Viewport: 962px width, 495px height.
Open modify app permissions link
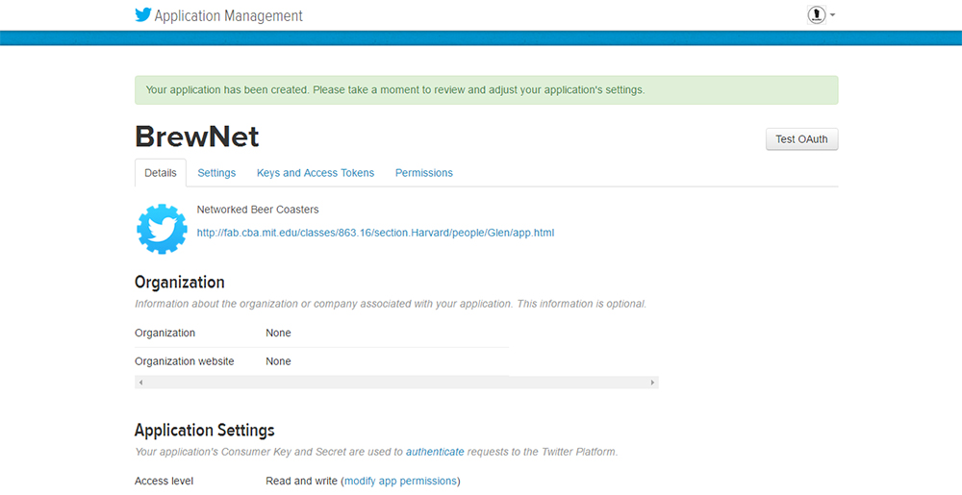click(400, 482)
